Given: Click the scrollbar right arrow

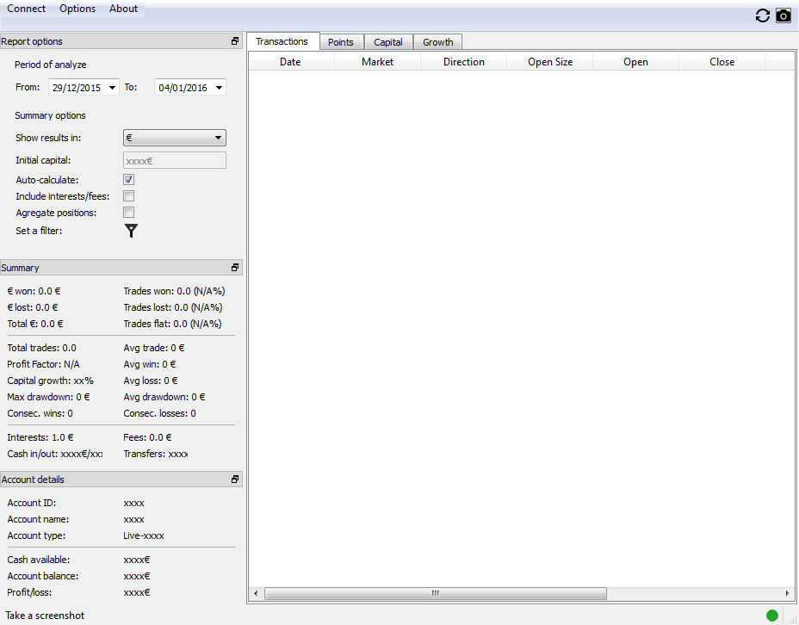Looking at the screenshot, I should (x=788, y=593).
